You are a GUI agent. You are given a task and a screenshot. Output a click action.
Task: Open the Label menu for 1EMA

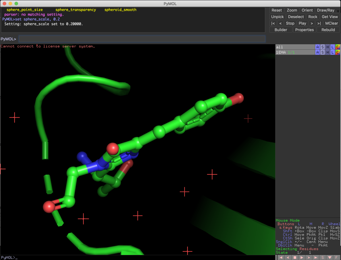(333, 52)
